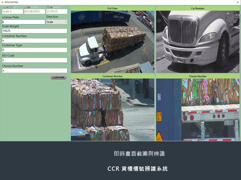Close the DATA EDITING window

click(238, 2)
